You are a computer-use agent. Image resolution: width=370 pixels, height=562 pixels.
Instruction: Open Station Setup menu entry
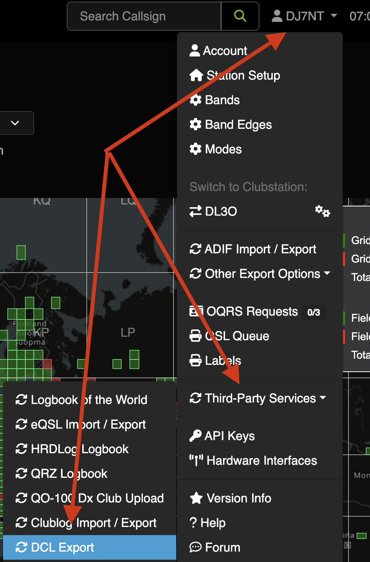click(x=260, y=75)
